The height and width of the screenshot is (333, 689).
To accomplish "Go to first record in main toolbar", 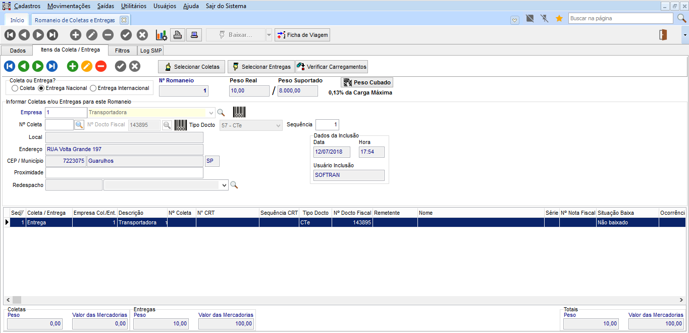I will point(10,35).
